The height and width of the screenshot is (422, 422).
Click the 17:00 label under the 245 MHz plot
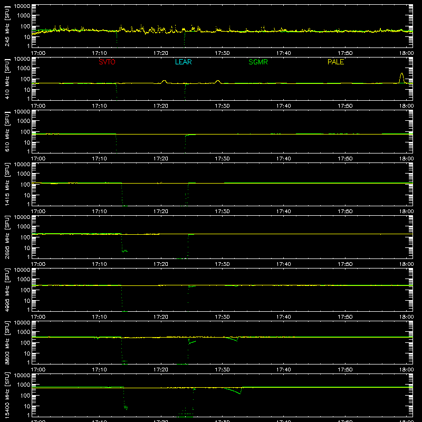[38, 53]
